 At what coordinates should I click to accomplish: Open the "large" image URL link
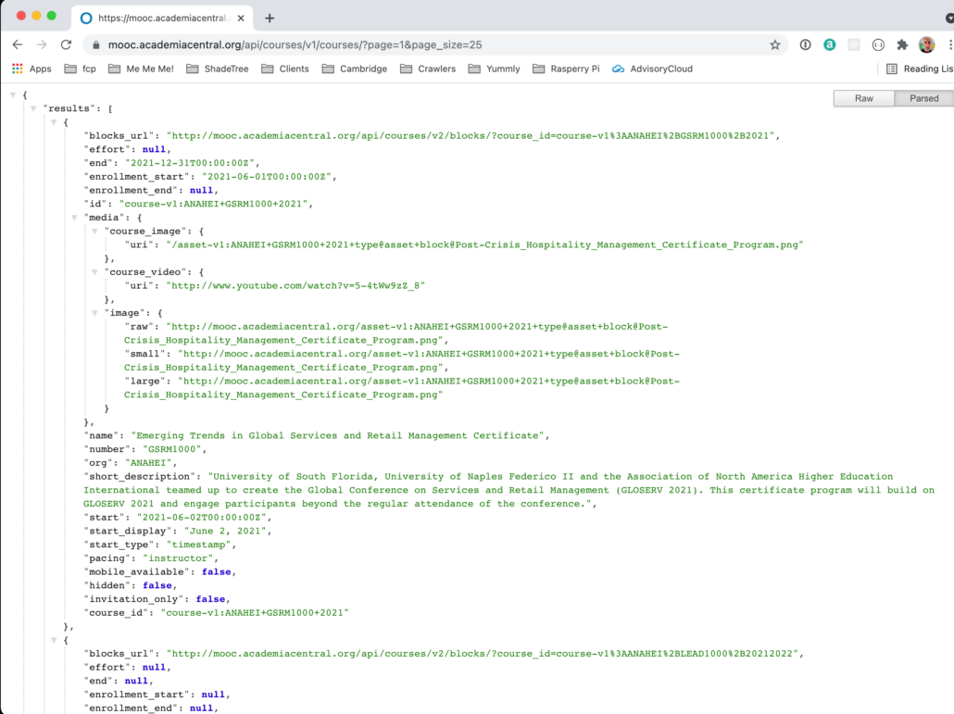coord(402,388)
